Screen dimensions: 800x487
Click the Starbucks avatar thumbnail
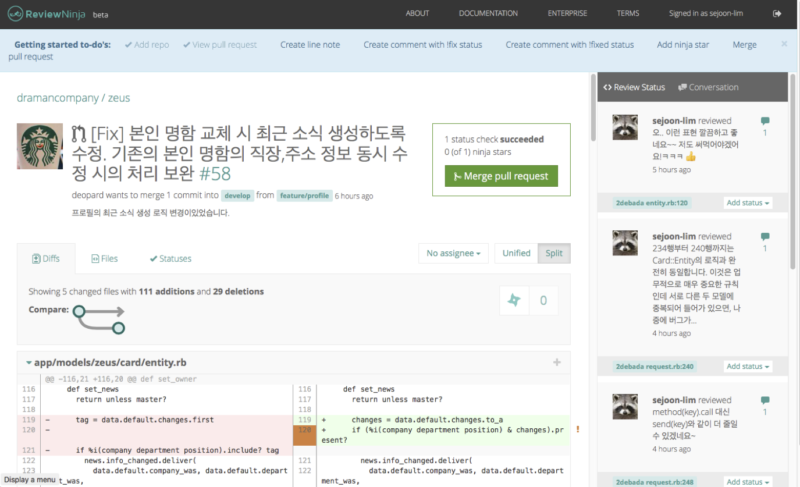click(40, 146)
